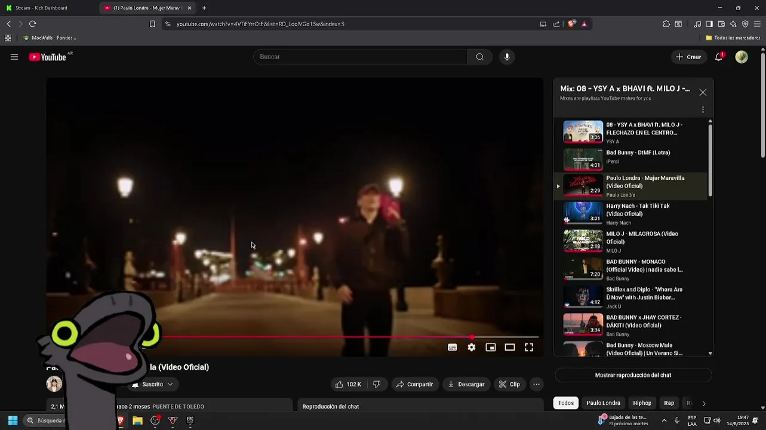The image size is (766, 430).
Task: Bookmark this page icon in address bar
Action: [152, 24]
